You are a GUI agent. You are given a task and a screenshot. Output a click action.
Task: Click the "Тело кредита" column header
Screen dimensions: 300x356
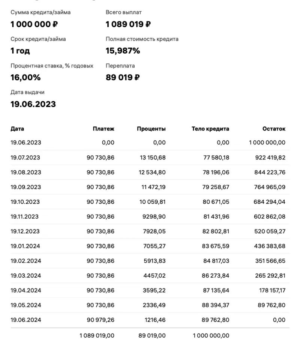(x=210, y=129)
